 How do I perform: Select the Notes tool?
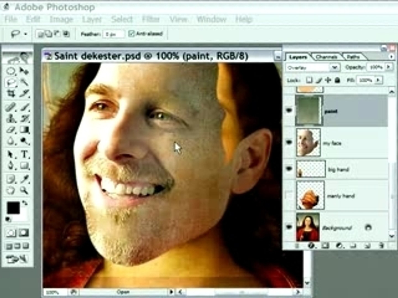pos(11,179)
